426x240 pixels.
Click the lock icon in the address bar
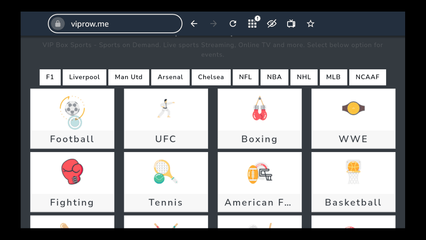[x=58, y=24]
